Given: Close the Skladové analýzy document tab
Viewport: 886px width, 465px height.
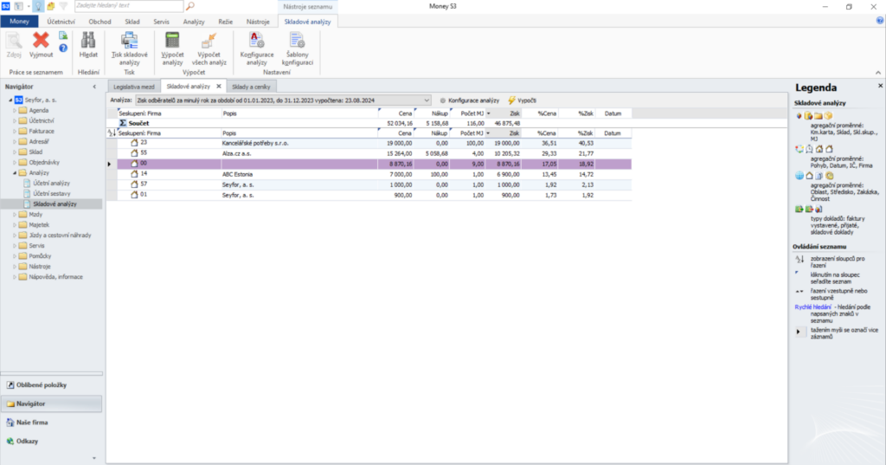Looking at the screenshot, I should point(219,87).
